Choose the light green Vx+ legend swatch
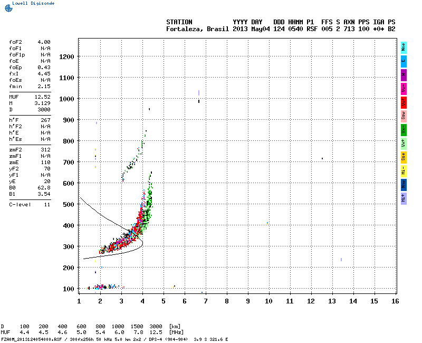The height and width of the screenshot is (343, 422). [404, 144]
